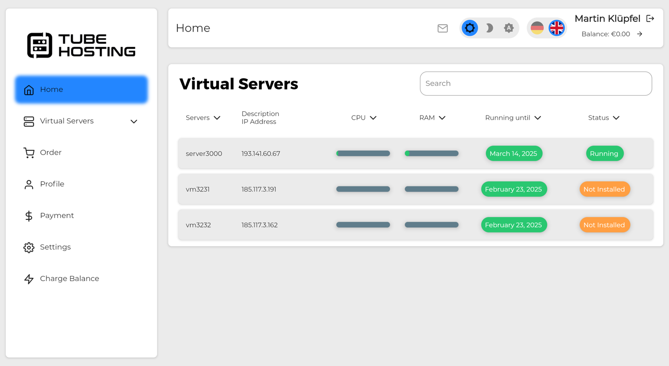
Task: Open the mail/messages icon in top bar
Action: click(442, 28)
